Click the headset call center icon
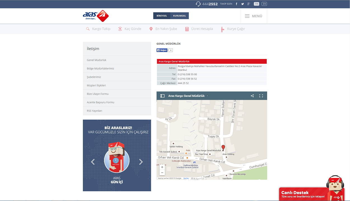Image resolution: width=350 pixels, height=201 pixels. [198, 4]
